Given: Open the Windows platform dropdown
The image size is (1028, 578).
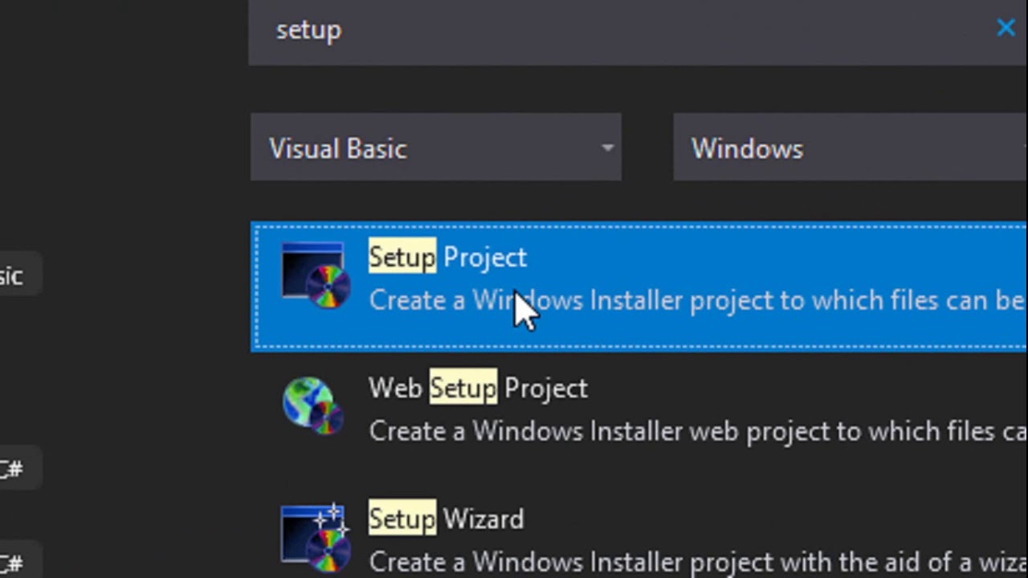Looking at the screenshot, I should pos(851,148).
